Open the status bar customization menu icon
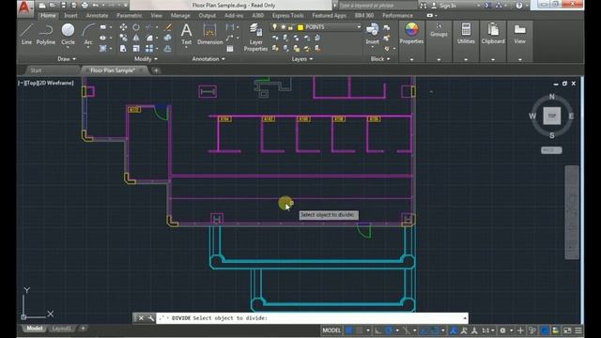The image size is (601, 338). click(x=578, y=330)
